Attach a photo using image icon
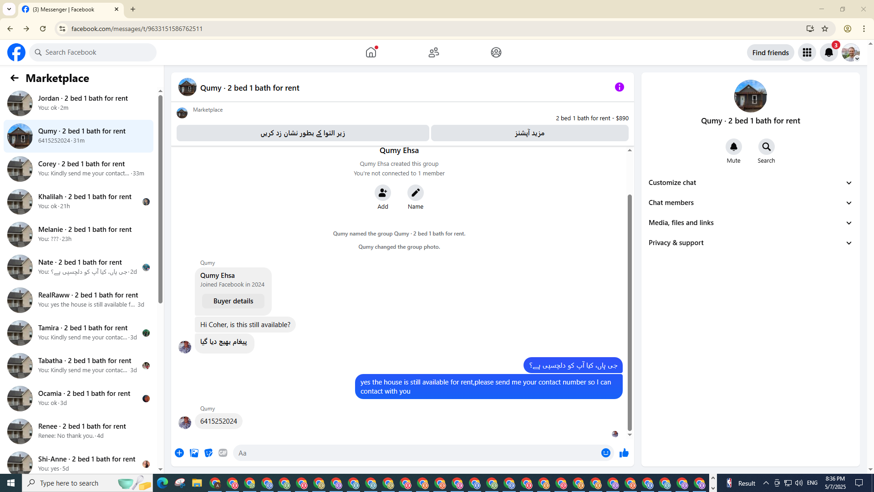The image size is (874, 492). [194, 453]
